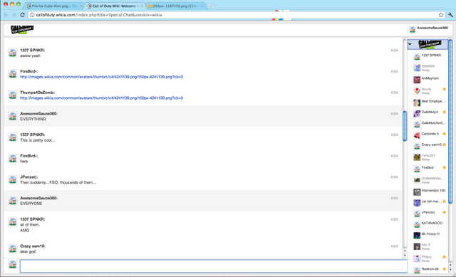Click Azuris avatar in user list
Viewport: 456px width, 277px height.
(417, 90)
